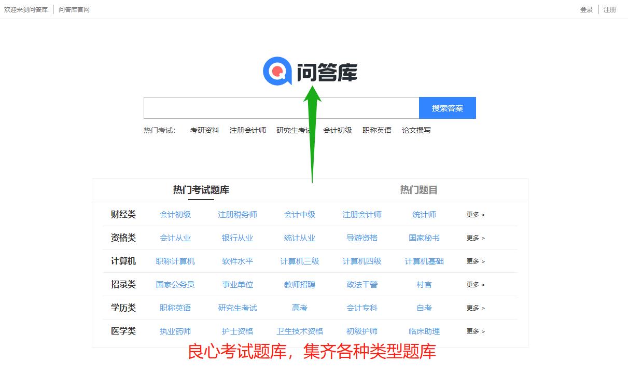
Task: Click the 高考 link under 学历类
Action: click(x=300, y=308)
